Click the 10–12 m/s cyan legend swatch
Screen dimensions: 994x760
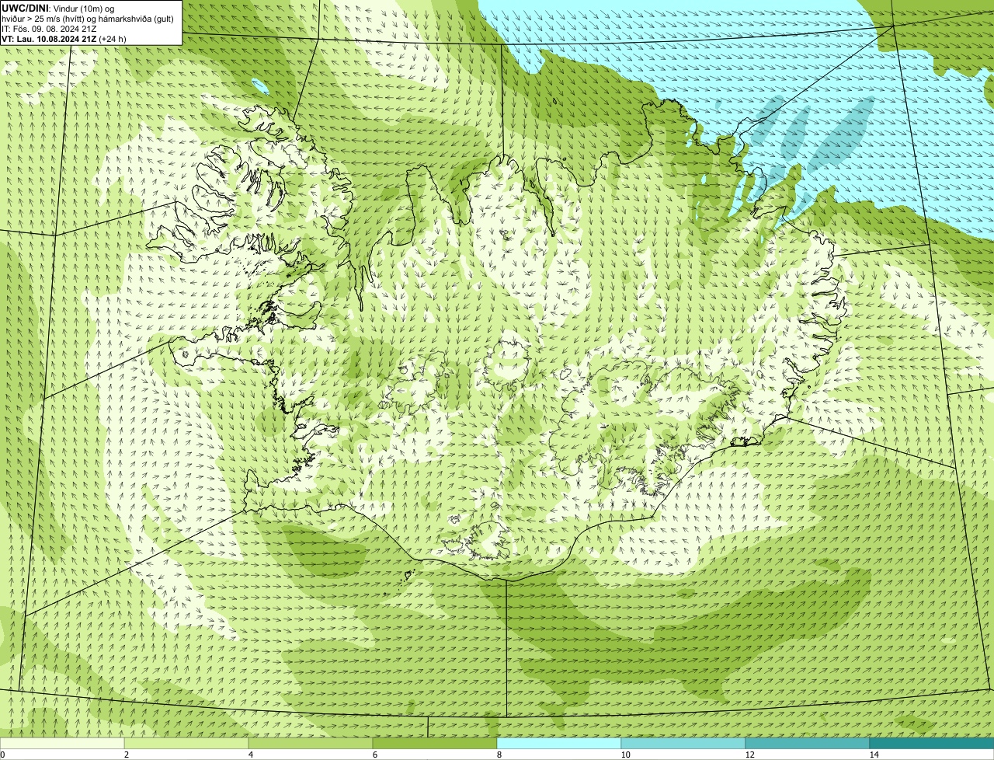point(683,743)
